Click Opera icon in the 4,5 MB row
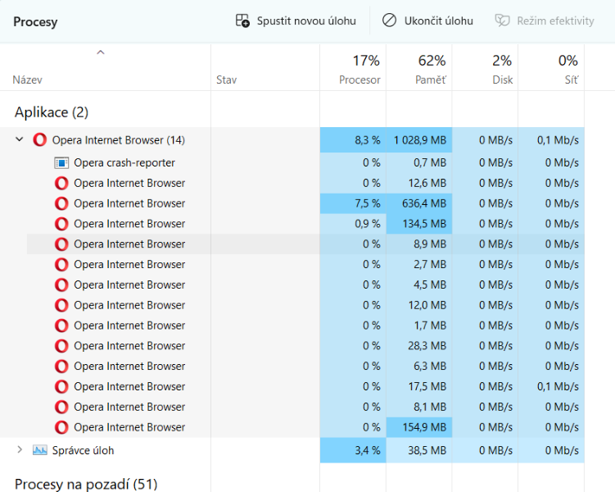 [61, 285]
